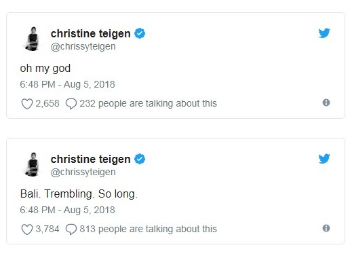Open profile avatar on the first tweet

pyautogui.click(x=33, y=39)
